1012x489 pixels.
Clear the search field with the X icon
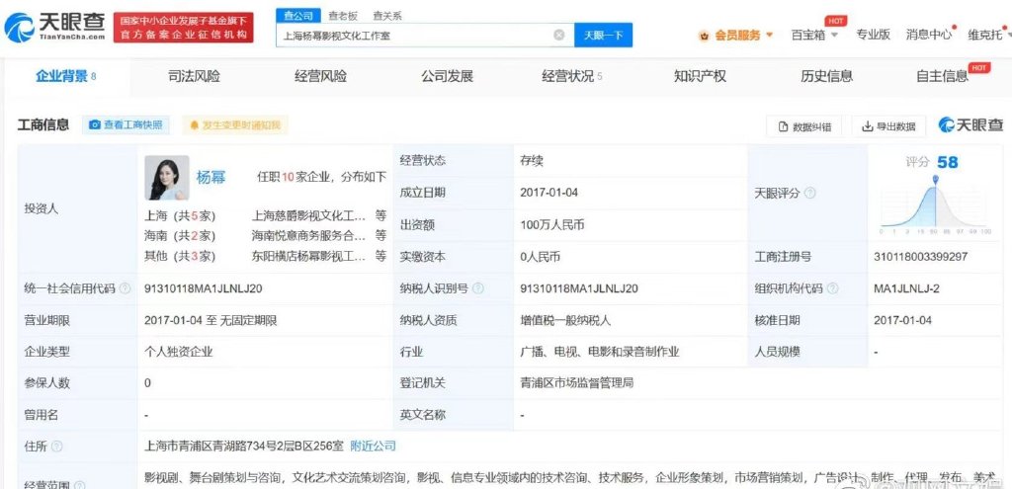click(x=559, y=35)
